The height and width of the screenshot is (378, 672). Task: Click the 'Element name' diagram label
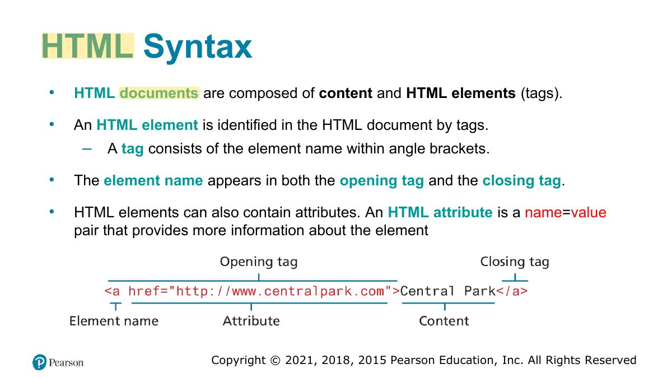pos(114,321)
